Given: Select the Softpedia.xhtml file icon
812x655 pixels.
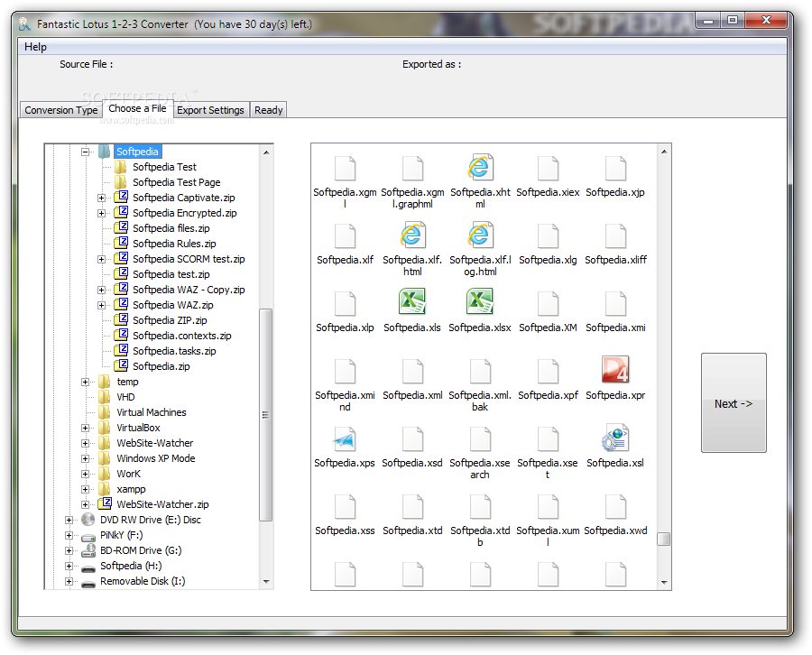Looking at the screenshot, I should tap(480, 168).
